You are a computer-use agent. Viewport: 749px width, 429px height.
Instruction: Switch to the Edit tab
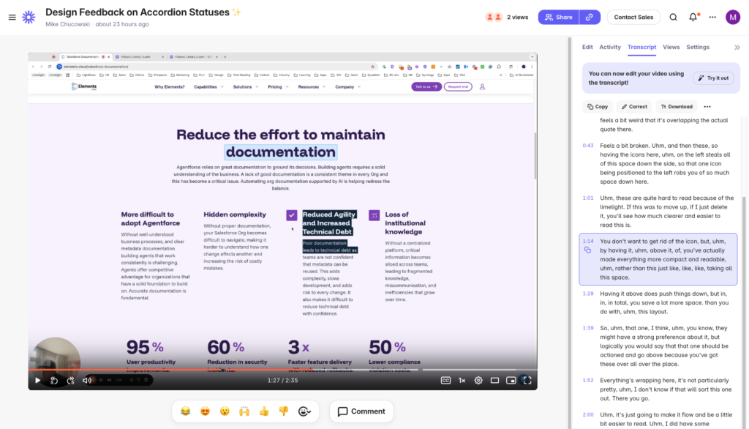pyautogui.click(x=587, y=47)
